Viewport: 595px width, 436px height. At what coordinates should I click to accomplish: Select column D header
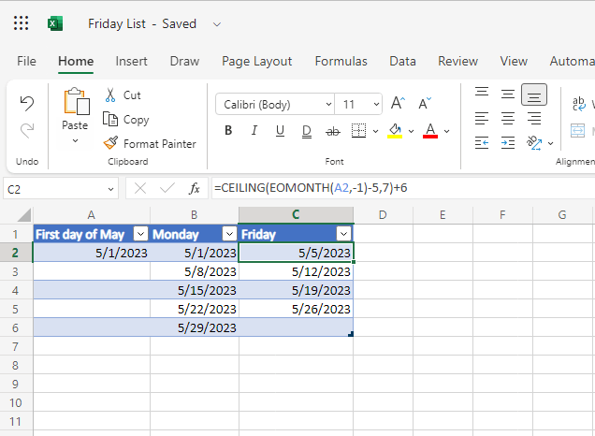tap(383, 215)
